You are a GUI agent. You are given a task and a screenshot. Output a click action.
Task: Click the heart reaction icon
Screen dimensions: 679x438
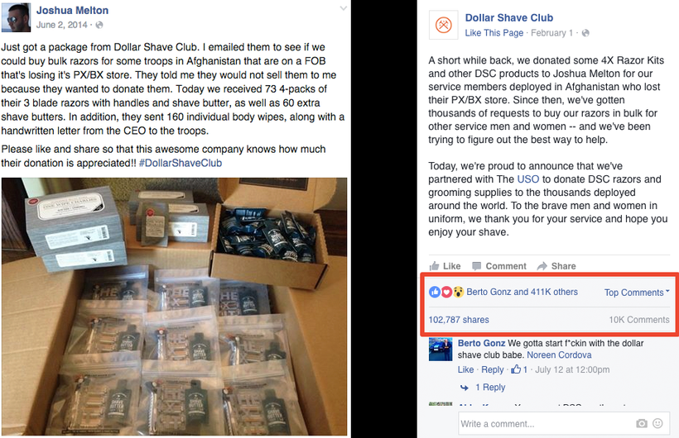[x=446, y=293]
